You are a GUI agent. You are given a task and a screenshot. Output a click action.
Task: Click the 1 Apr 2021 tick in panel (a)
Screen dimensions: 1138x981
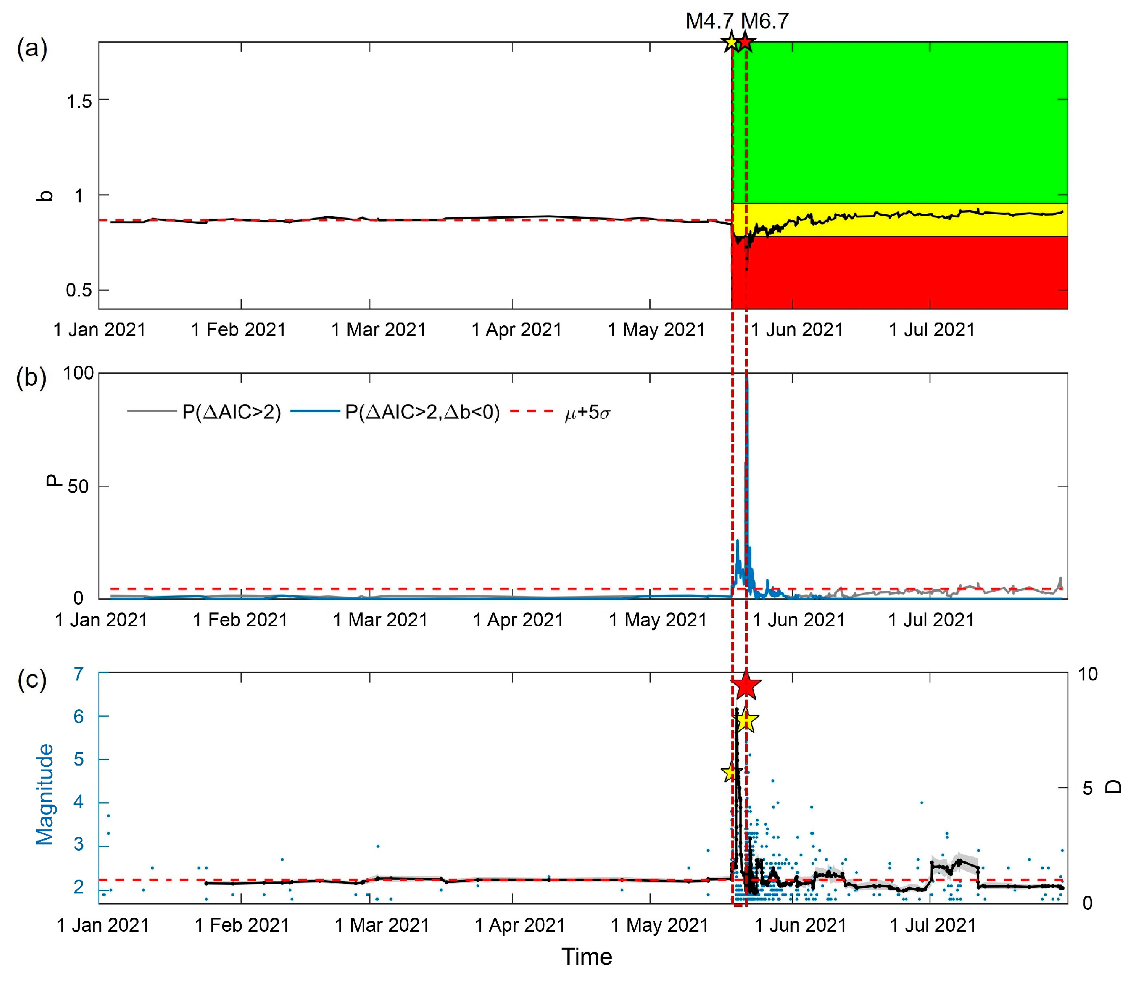(516, 329)
